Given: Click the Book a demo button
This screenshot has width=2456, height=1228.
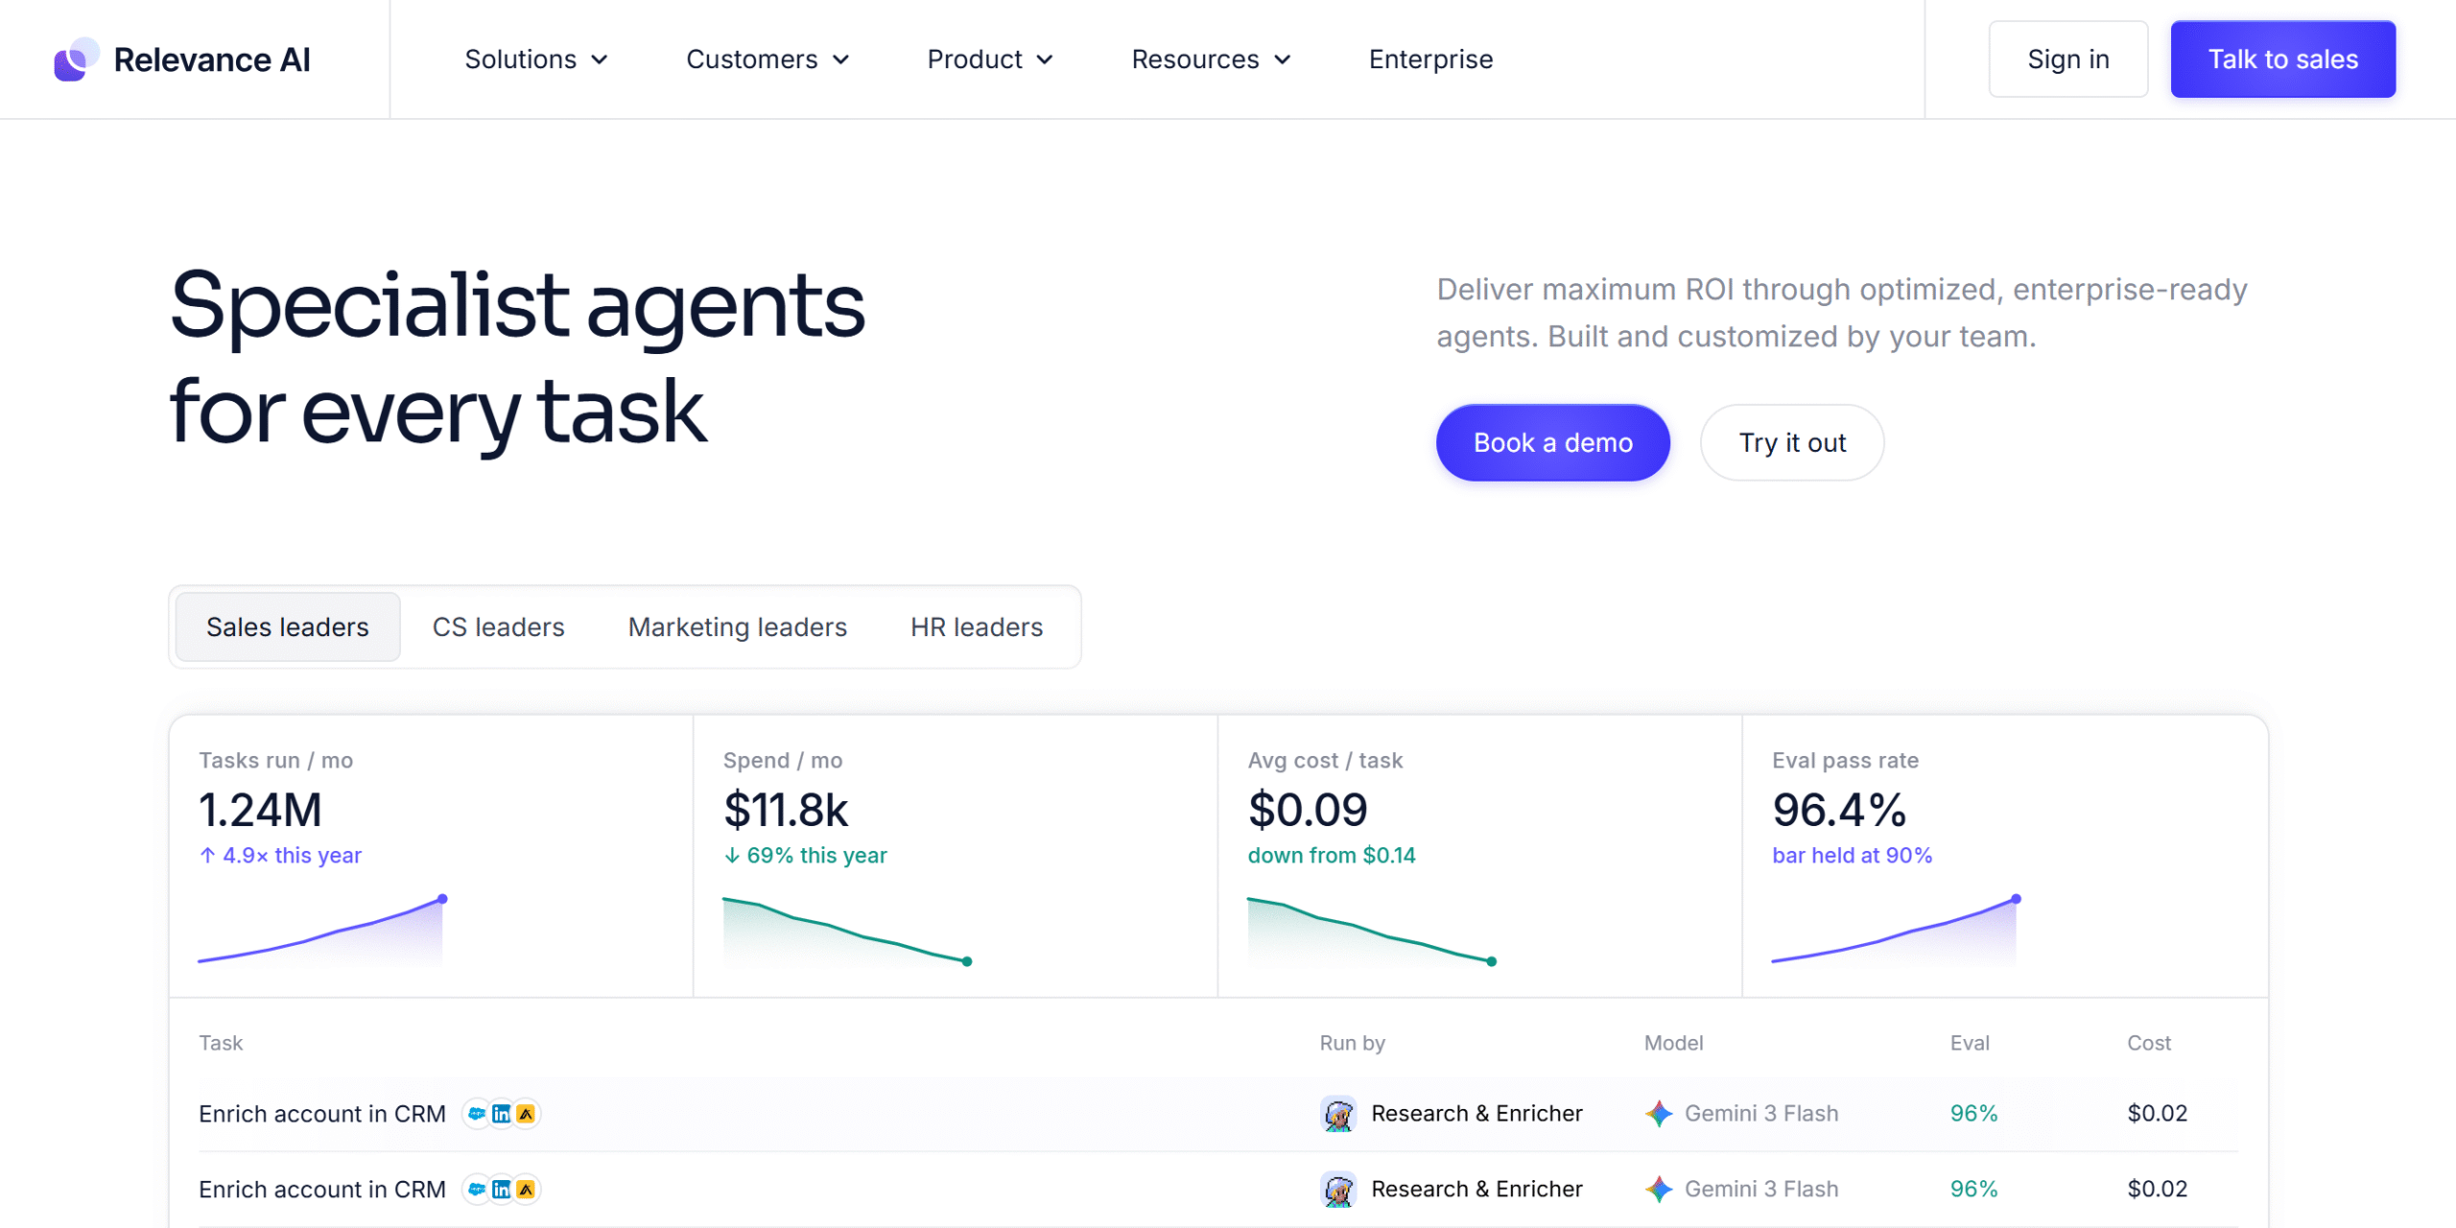Looking at the screenshot, I should [1552, 443].
